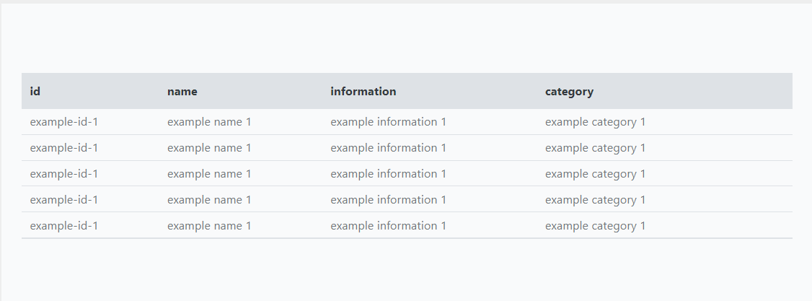Click the id cell in the fourth row

click(x=64, y=200)
